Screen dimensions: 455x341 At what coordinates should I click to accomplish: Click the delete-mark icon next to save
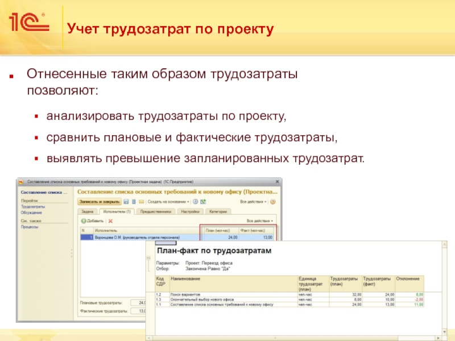click(134, 202)
